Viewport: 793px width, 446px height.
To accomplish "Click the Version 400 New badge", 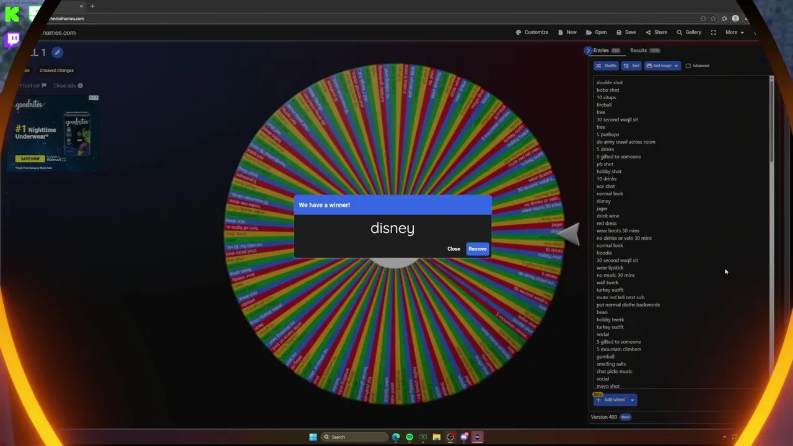I will click(x=626, y=417).
